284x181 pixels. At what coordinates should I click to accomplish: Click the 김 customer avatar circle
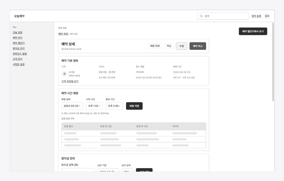pos(64,74)
